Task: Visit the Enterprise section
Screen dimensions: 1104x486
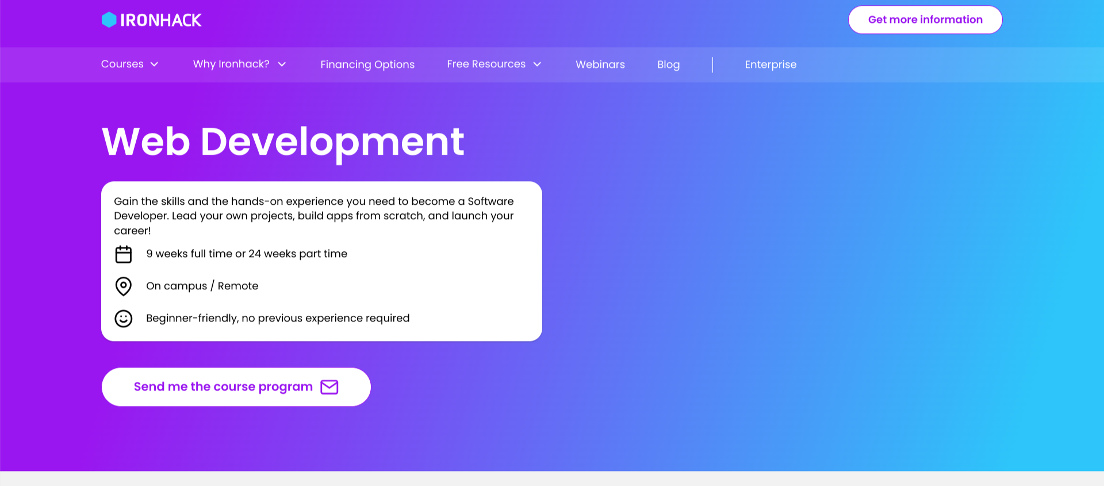Action: [x=770, y=64]
